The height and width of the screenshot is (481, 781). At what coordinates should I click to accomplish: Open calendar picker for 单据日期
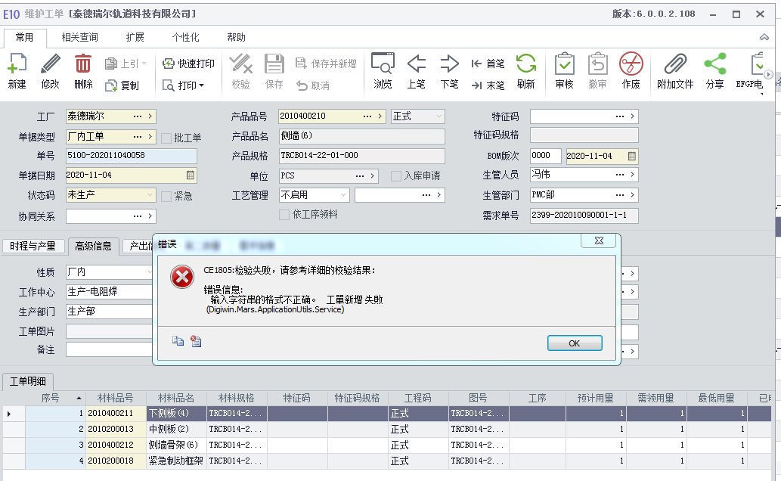point(191,175)
